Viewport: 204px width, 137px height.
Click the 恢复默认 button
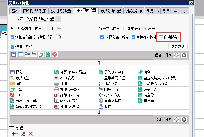tap(178, 47)
